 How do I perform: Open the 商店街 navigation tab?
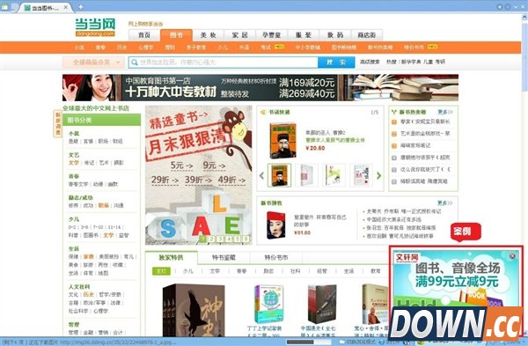[x=367, y=35]
